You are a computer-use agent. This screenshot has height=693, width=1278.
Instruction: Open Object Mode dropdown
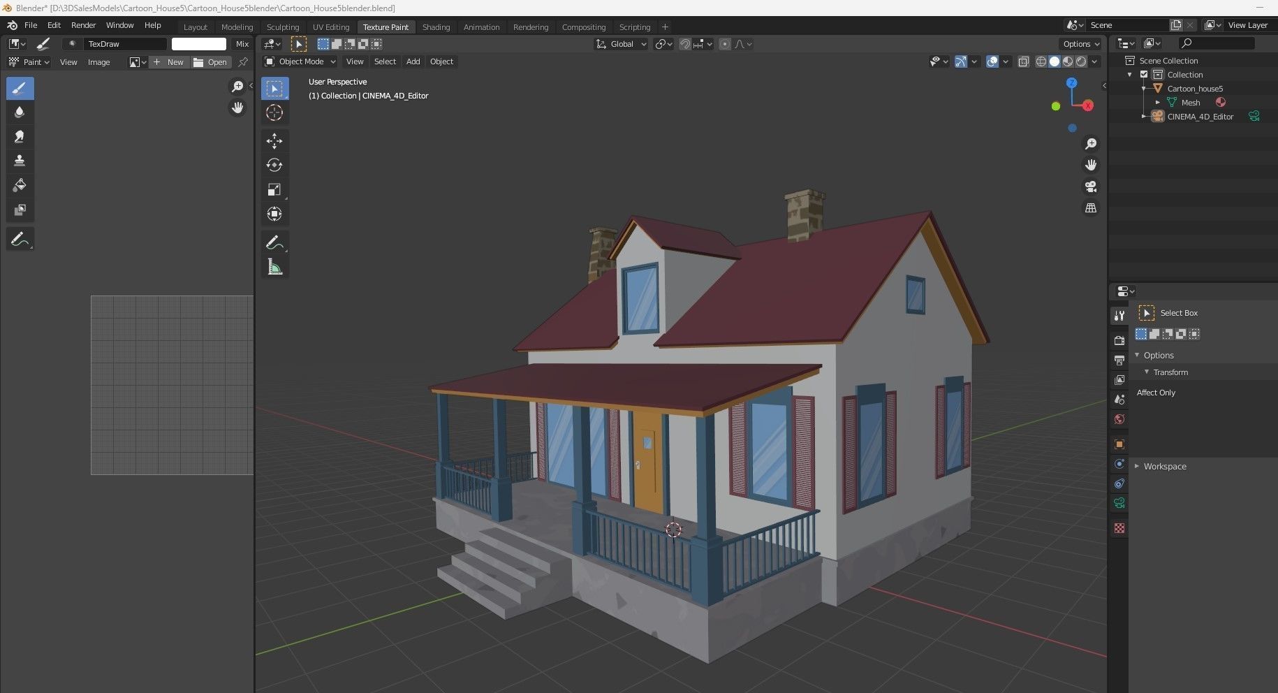click(300, 61)
